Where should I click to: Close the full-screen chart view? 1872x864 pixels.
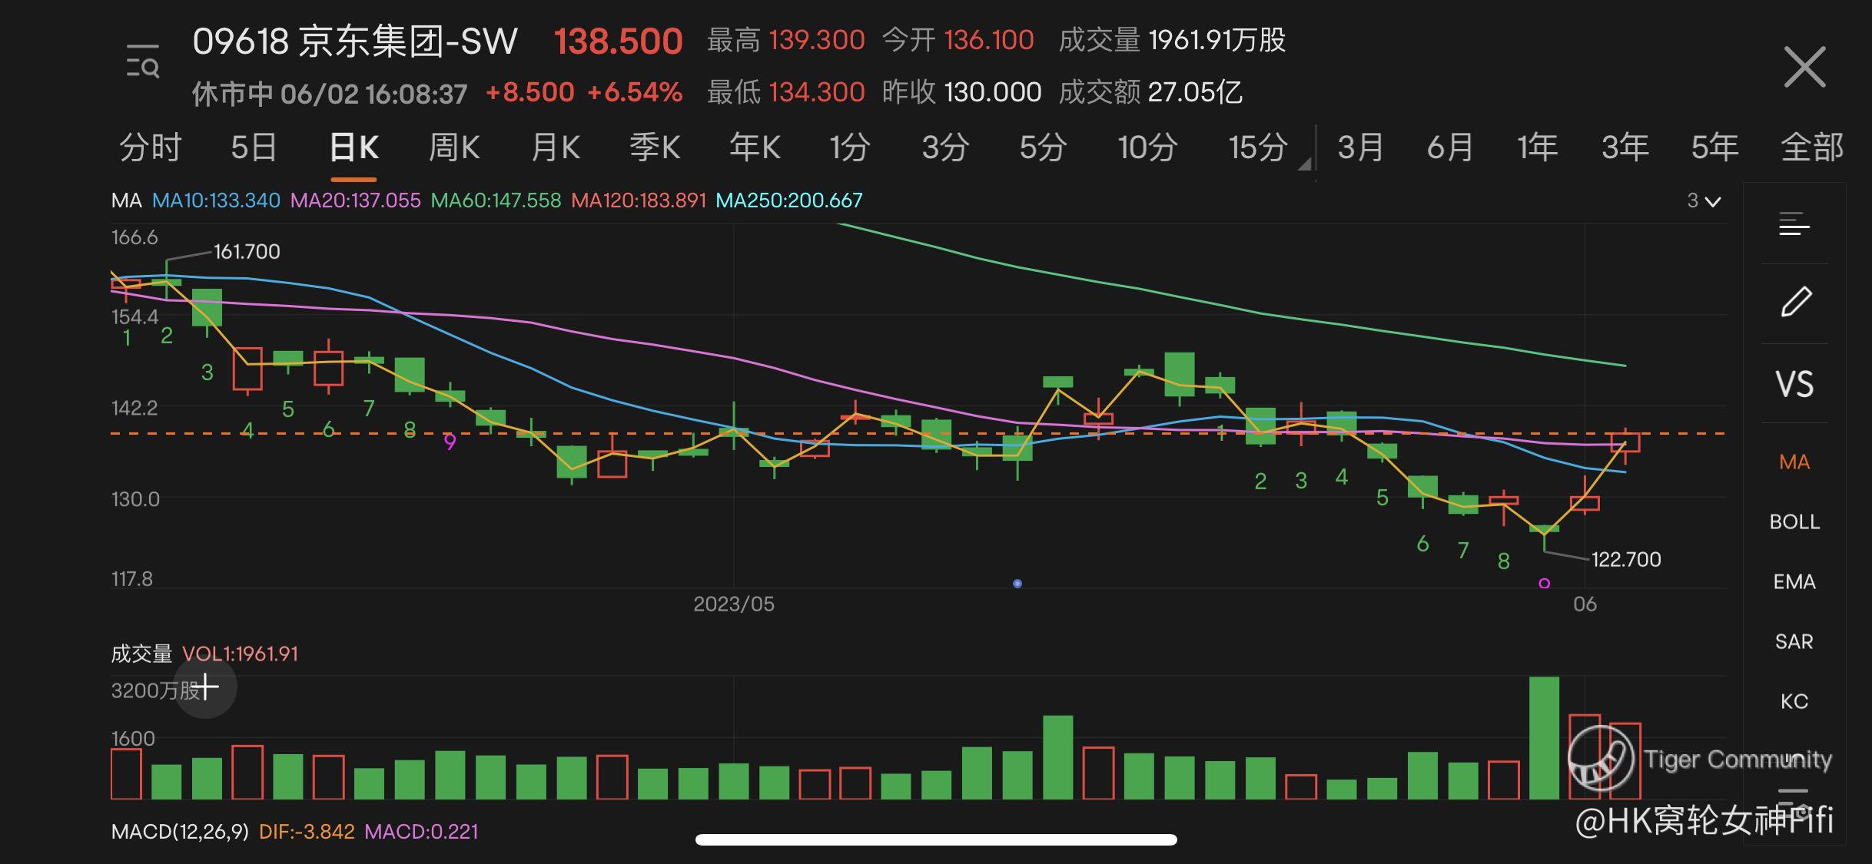coord(1804,67)
